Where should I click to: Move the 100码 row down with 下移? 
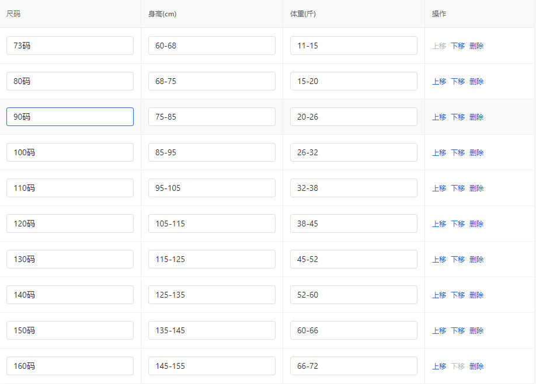[458, 153]
